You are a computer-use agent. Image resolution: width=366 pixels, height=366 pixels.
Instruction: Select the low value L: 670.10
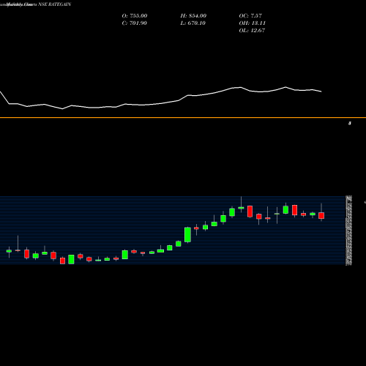pyautogui.click(x=193, y=23)
